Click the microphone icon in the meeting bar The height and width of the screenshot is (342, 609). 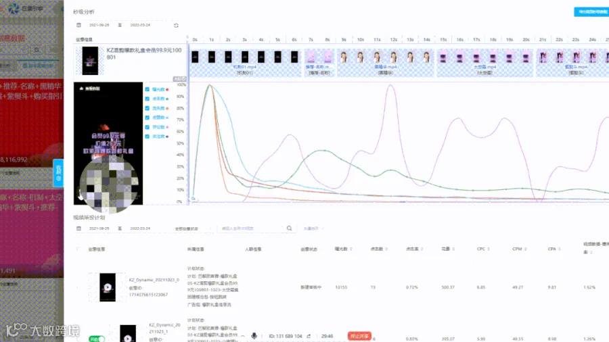point(254,336)
